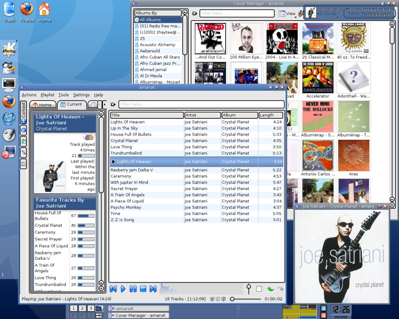Select Acoustic Alchemy in Cover Manager list
The width and height of the screenshot is (399, 319).
pyautogui.click(x=158, y=45)
